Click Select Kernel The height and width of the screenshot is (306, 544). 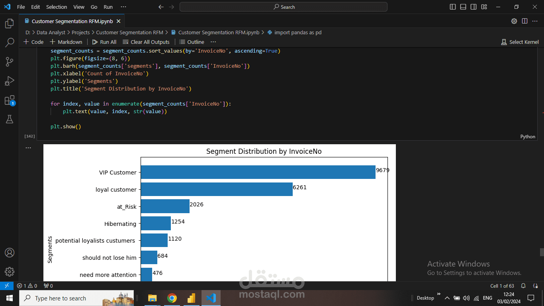pyautogui.click(x=520, y=42)
